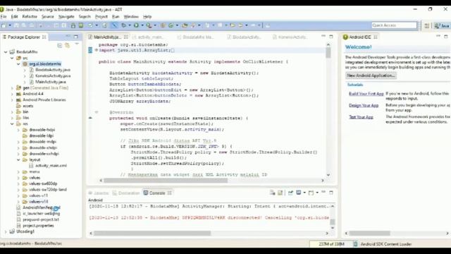Image resolution: width=451 pixels, height=254 pixels.
Task: Click the Clear Console icon
Action: [272, 193]
